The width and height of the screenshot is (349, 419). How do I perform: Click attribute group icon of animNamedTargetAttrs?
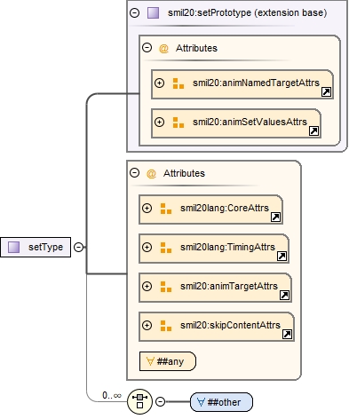pos(178,83)
